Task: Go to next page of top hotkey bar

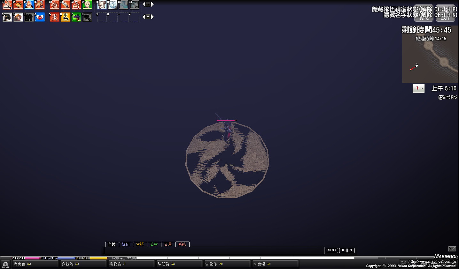Action: (152, 4)
